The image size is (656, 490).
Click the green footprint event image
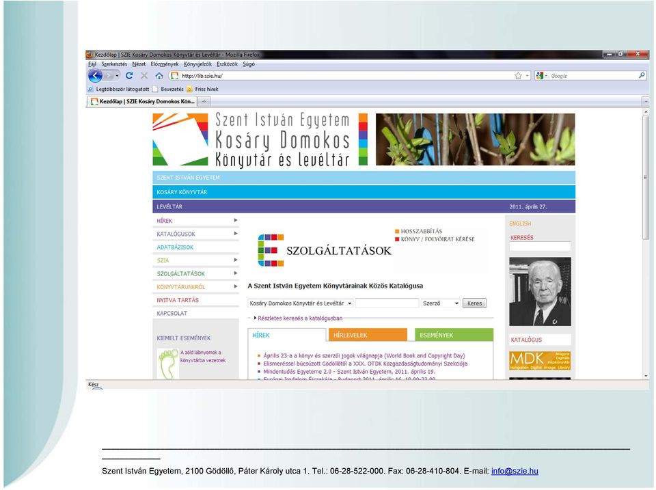[168, 364]
